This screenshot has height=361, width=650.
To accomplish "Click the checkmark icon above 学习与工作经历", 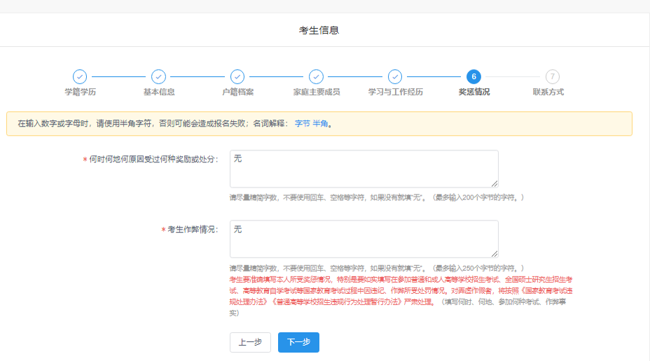I will (x=395, y=76).
